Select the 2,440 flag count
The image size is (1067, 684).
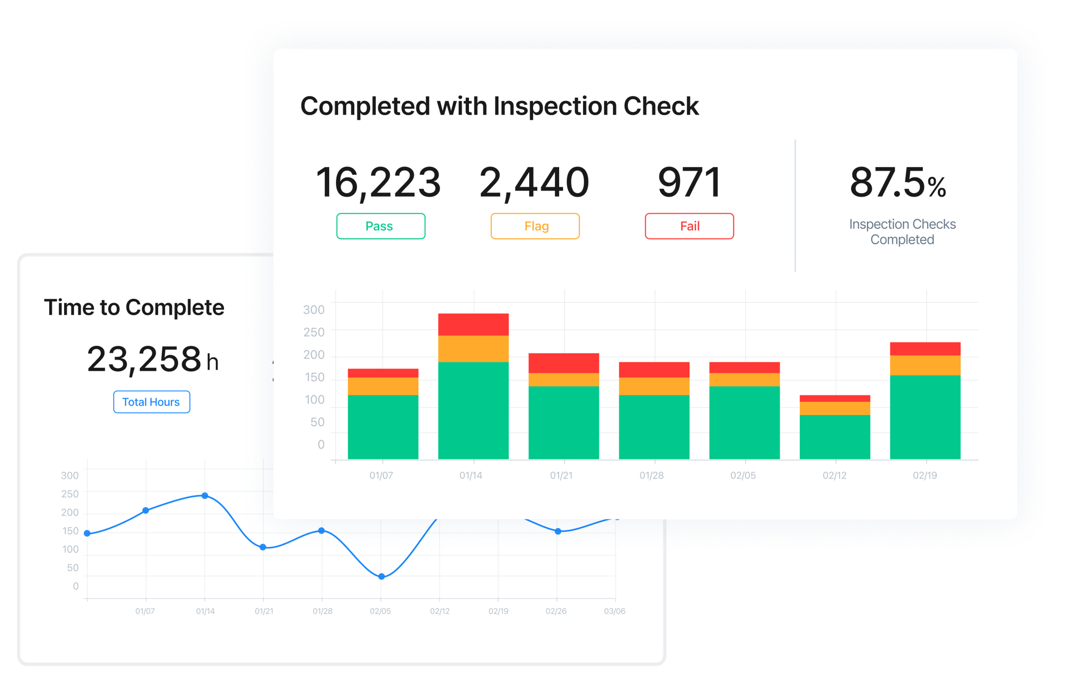click(534, 182)
